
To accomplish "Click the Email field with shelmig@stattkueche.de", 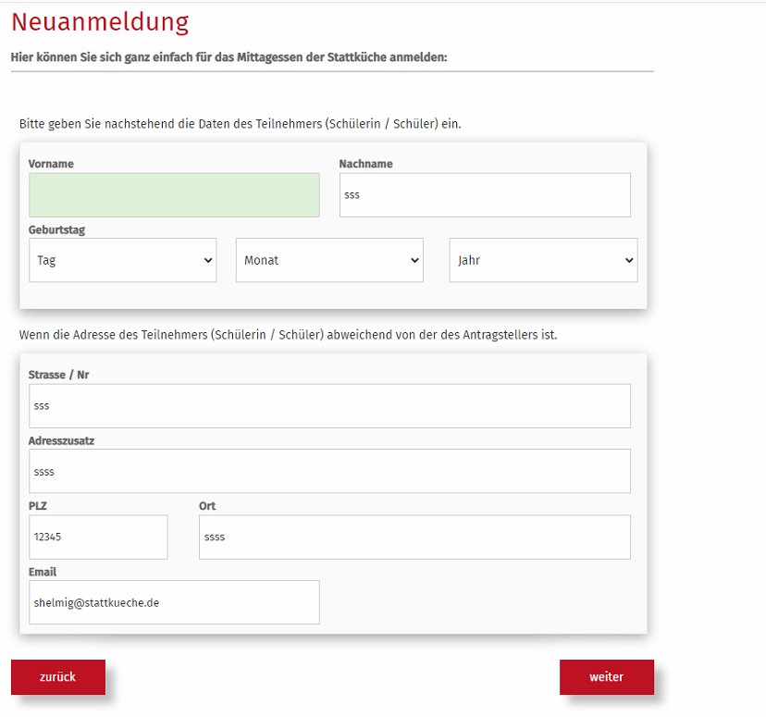I will point(174,602).
